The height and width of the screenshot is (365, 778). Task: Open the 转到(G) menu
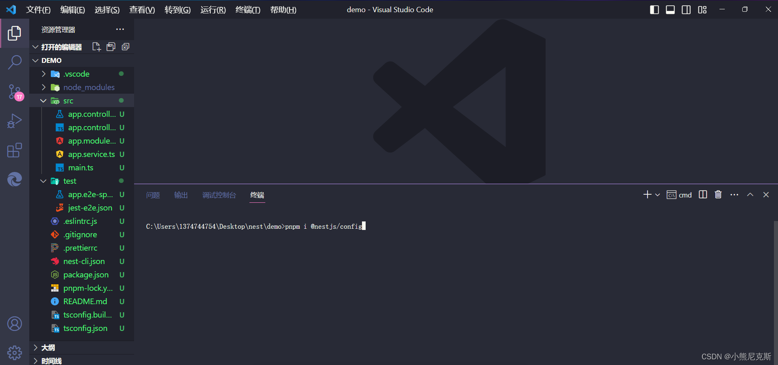pos(177,10)
